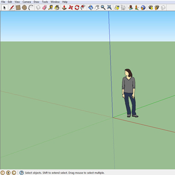This screenshot has width=175, height=175.
Task: Open the Camera menu
Action: tap(27, 2)
